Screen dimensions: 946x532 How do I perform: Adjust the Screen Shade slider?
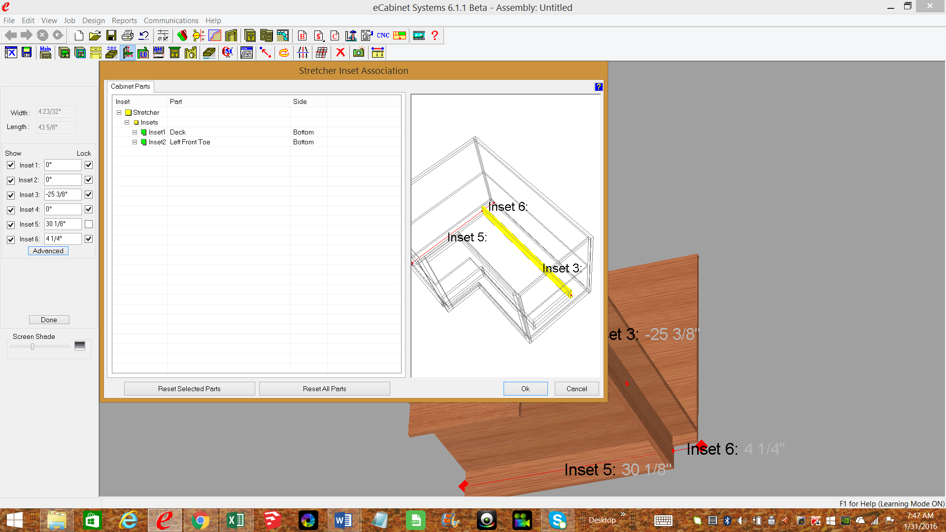pyautogui.click(x=33, y=347)
